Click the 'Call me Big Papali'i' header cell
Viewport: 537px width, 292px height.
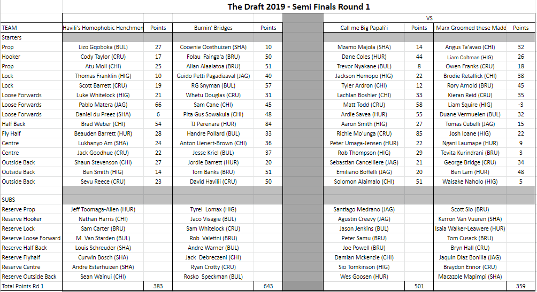tap(364, 28)
